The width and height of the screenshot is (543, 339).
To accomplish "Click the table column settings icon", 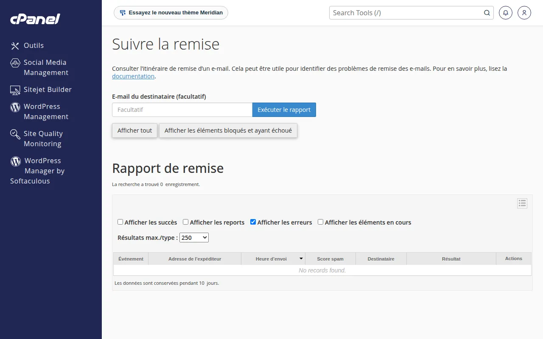I will (x=522, y=203).
